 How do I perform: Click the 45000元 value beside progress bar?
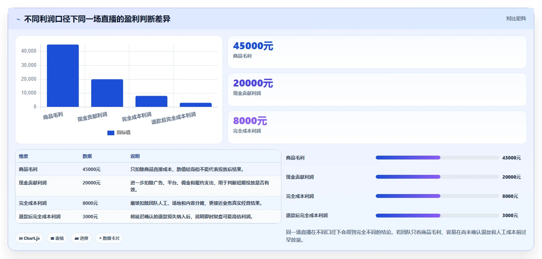pyautogui.click(x=512, y=158)
